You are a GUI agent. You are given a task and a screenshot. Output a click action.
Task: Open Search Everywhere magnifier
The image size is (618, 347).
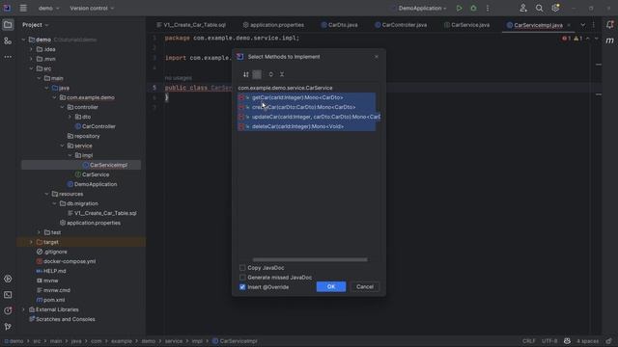(539, 9)
